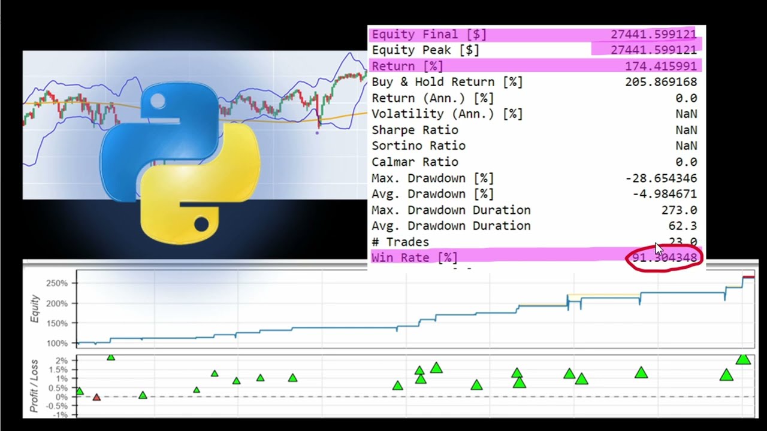
Task: Select the 'Equity Peak [$]' label
Action: [x=425, y=50]
